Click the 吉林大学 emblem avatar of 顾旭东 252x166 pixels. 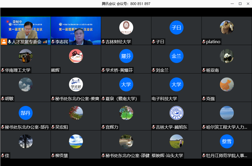point(176,113)
